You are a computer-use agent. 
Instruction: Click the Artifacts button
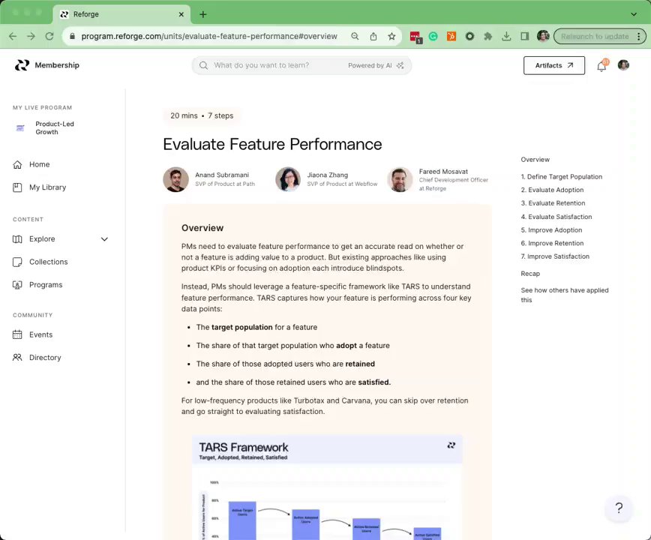553,65
